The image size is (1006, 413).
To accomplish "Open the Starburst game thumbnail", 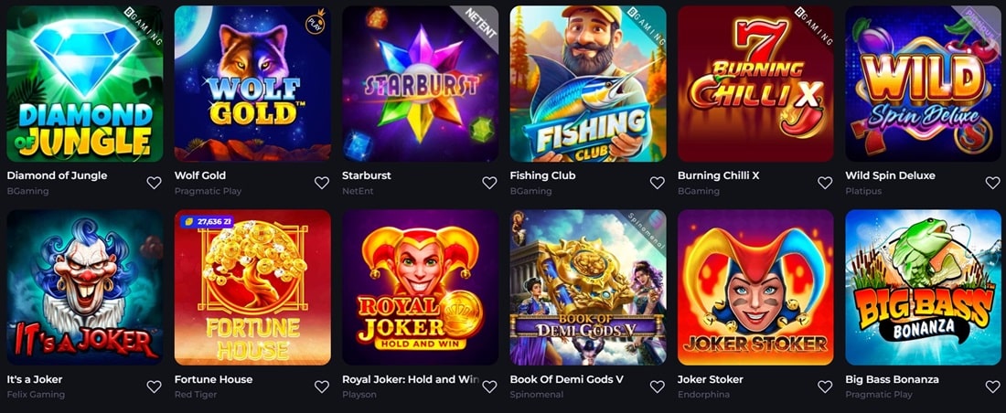I will [420, 84].
